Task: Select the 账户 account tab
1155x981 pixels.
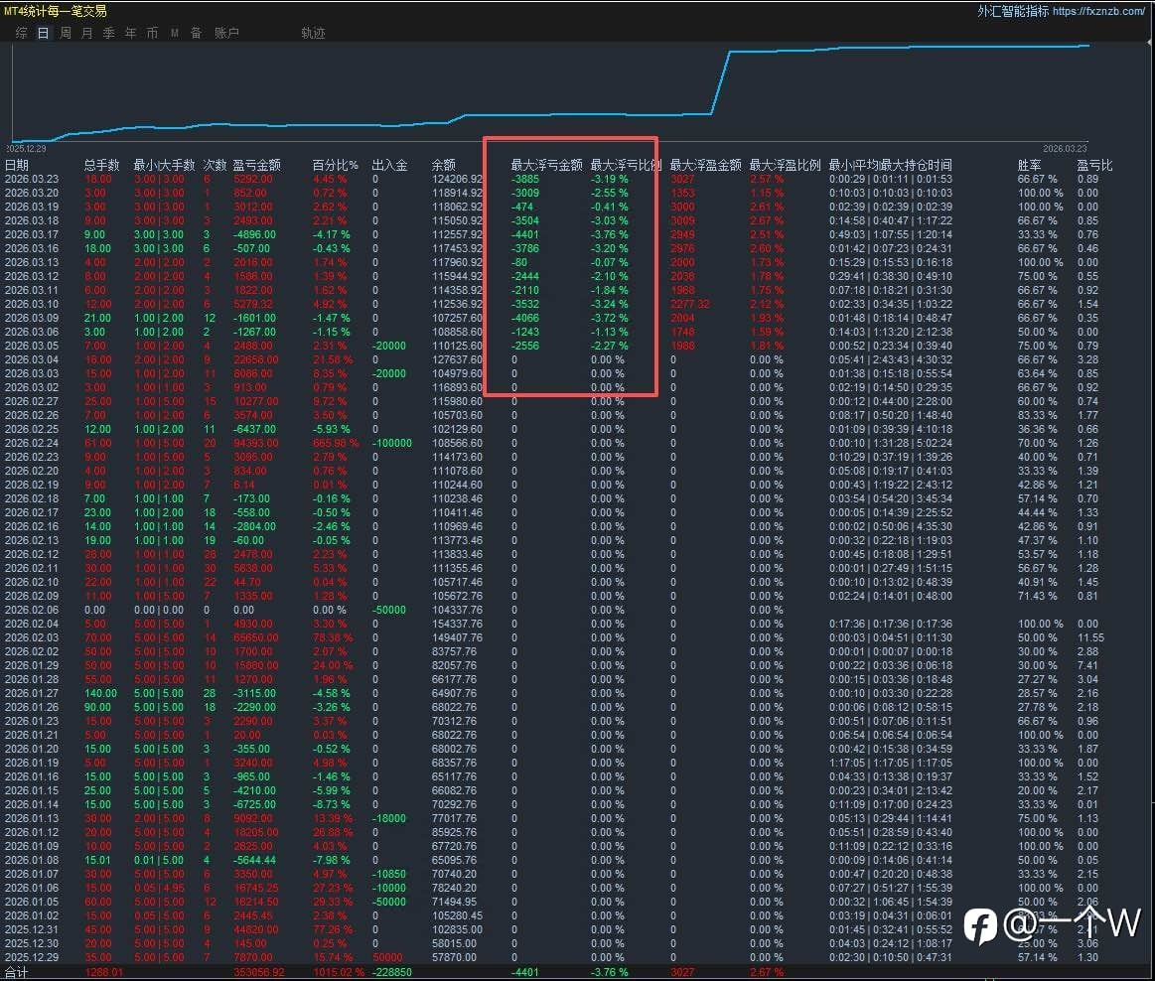Action: pos(226,33)
